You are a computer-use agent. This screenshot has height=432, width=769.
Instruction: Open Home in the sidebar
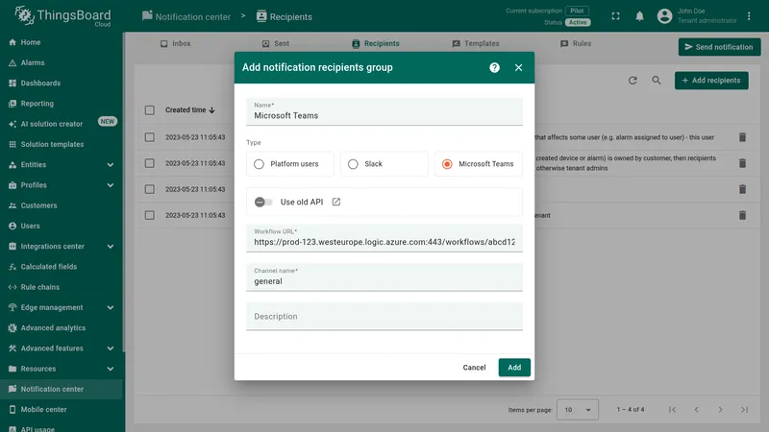(62, 42)
